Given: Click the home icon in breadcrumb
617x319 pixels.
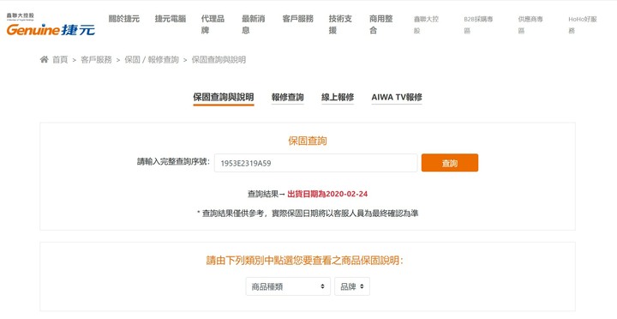Looking at the screenshot, I should (x=44, y=59).
